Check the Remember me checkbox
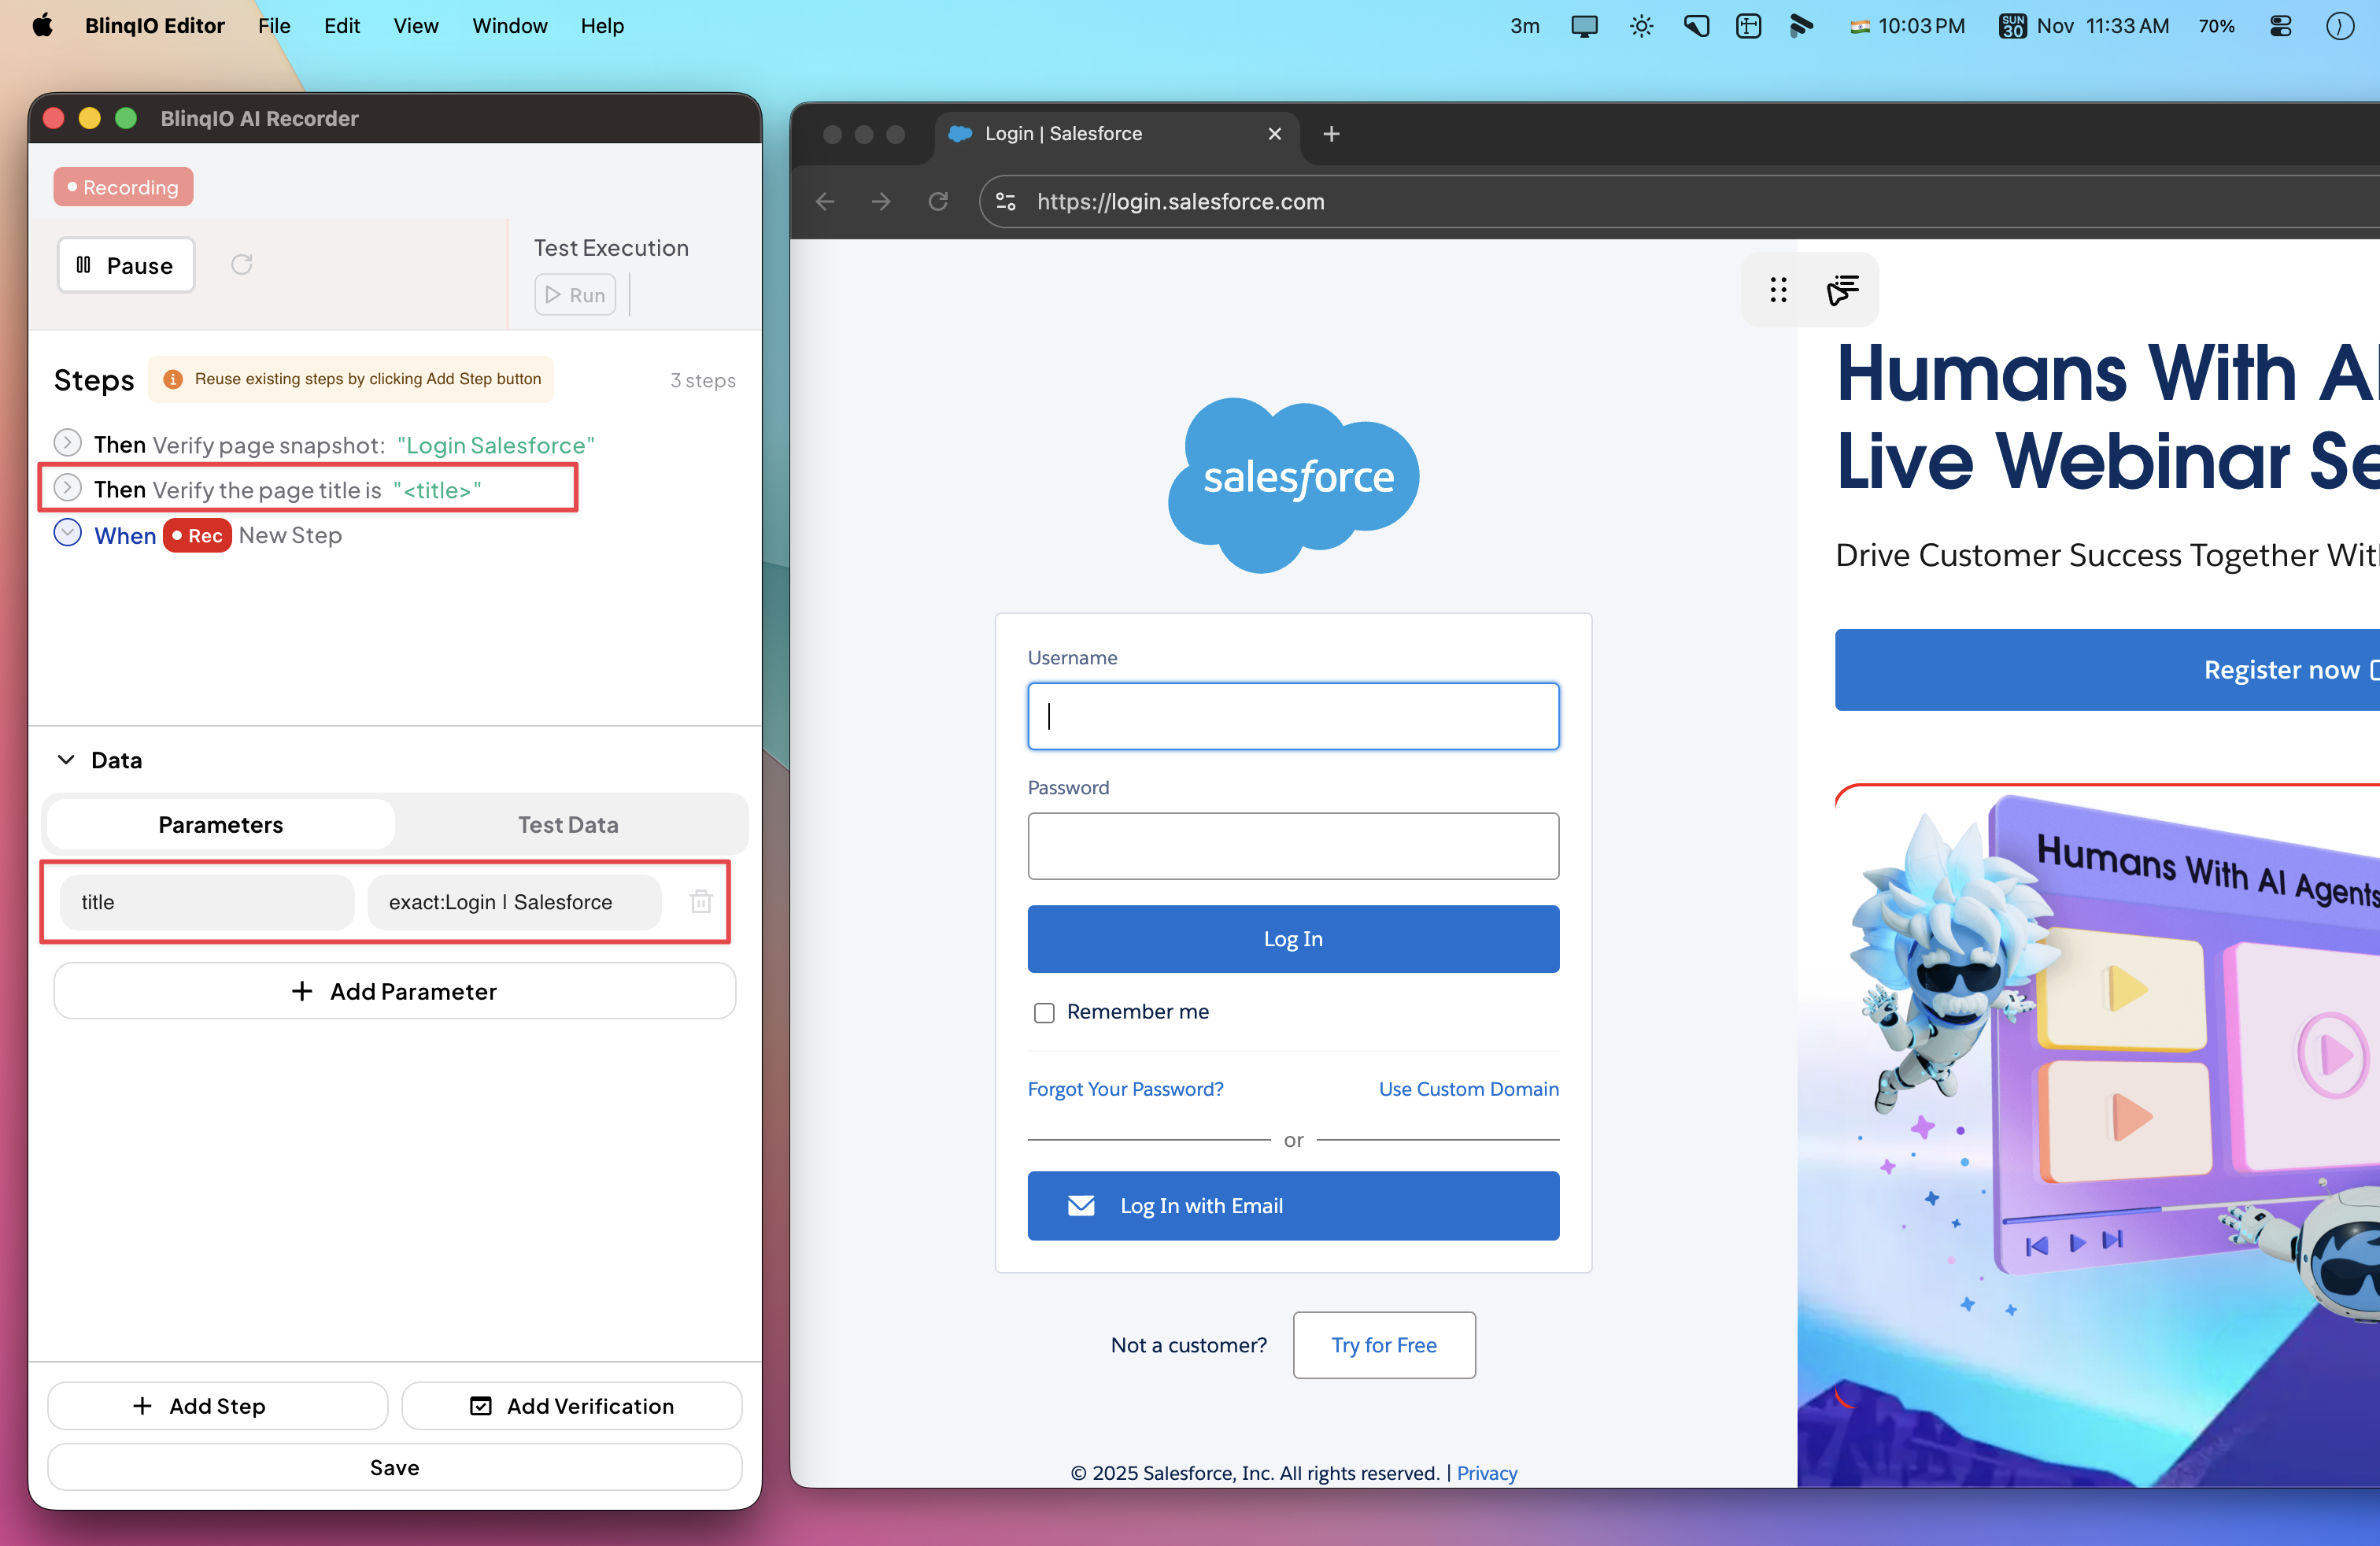Screen dimensions: 2380x1546 coord(1044,1012)
